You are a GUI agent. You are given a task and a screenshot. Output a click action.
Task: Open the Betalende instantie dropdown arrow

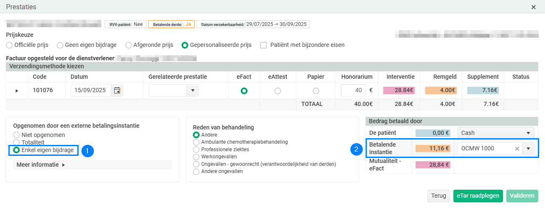(528, 148)
